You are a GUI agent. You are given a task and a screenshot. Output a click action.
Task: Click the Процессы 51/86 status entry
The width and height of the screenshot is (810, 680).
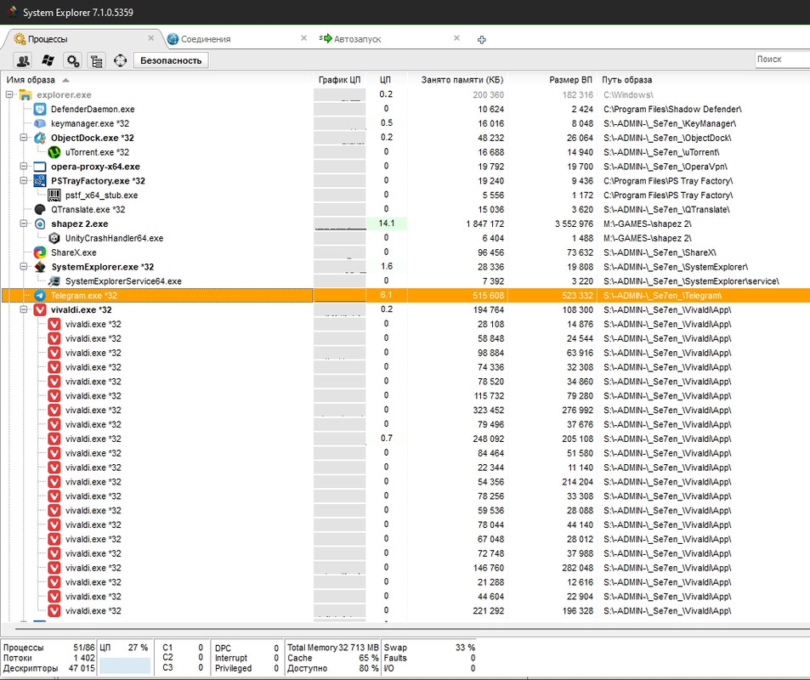point(49,648)
